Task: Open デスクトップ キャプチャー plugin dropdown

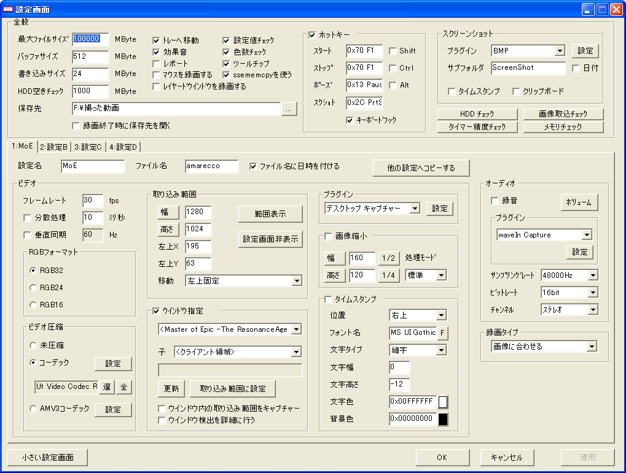Action: (415, 208)
